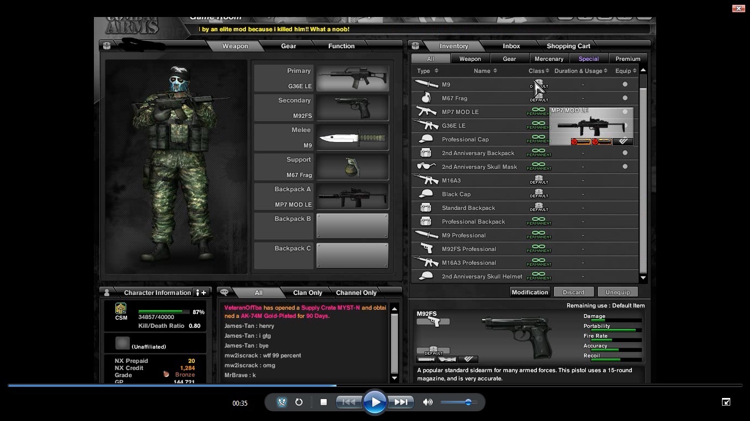Image resolution: width=750 pixels, height=421 pixels.
Task: Toggle equip dot for 2nd Anniversary Skull Mask
Action: [x=625, y=167]
